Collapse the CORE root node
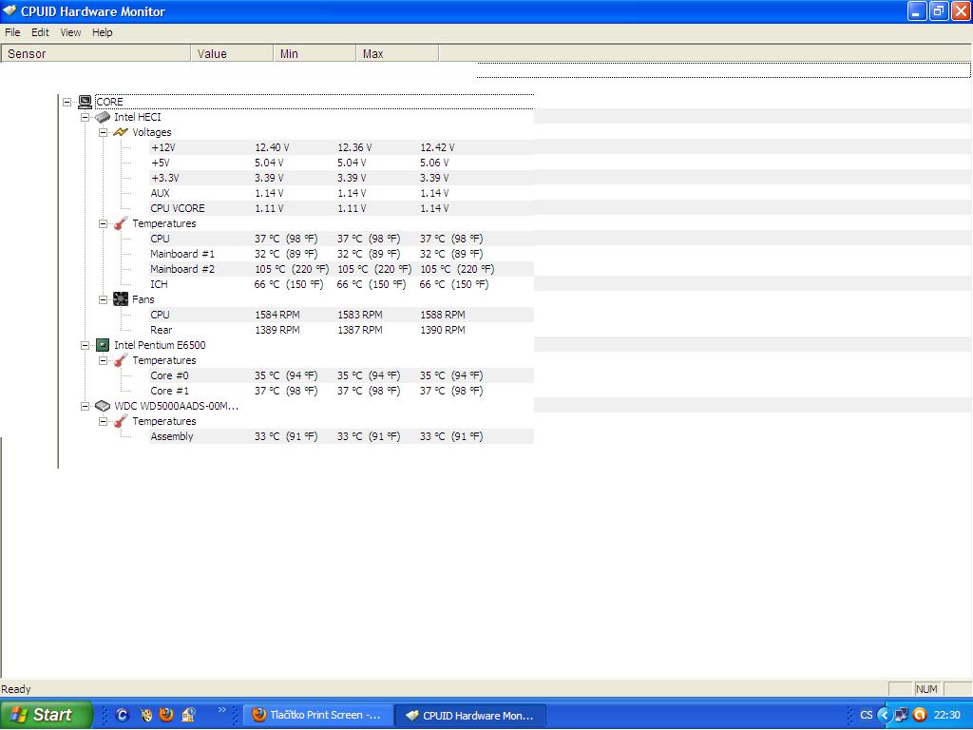This screenshot has height=730, width=973. click(x=67, y=102)
